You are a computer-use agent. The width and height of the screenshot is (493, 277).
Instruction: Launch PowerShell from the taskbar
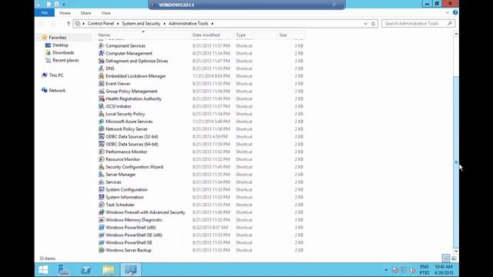coord(86,270)
